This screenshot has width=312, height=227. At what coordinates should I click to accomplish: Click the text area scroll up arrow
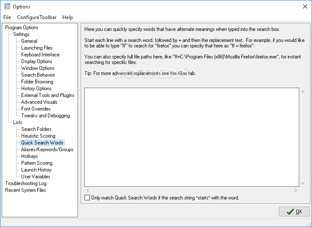point(303,91)
